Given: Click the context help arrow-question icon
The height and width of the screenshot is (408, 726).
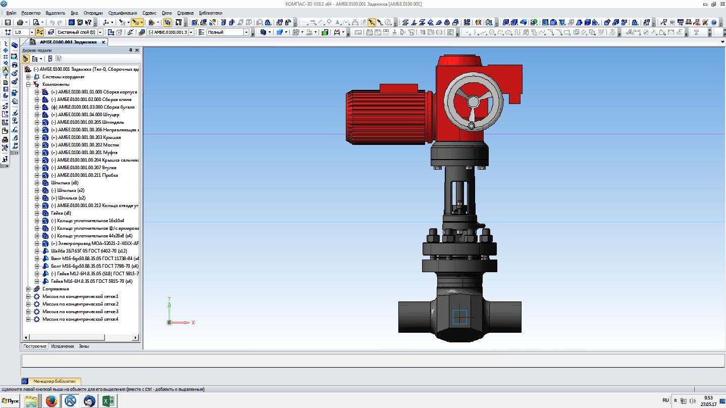Looking at the screenshot, I should (x=89, y=22).
